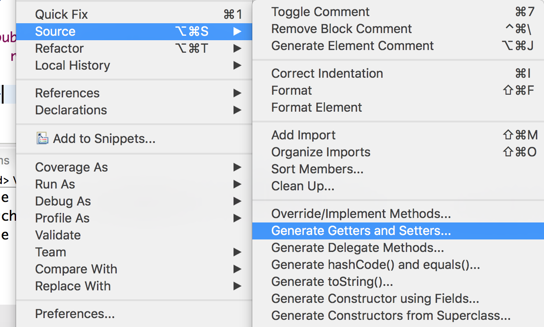Open Sort Members dialog
Viewport: 544px width, 327px height.
317,169
